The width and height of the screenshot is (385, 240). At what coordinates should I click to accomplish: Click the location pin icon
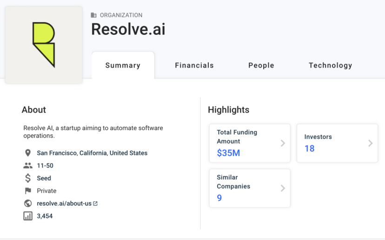(28, 153)
